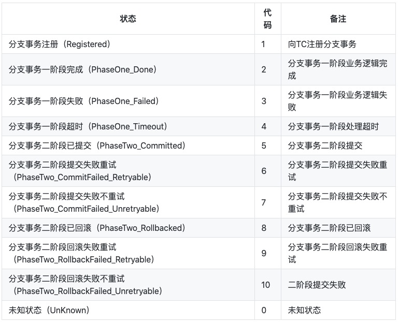Click the PhaseTwo_CommitFailed_Unretryable status text

84,202
